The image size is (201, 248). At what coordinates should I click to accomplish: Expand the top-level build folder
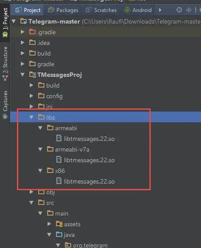point(23,53)
